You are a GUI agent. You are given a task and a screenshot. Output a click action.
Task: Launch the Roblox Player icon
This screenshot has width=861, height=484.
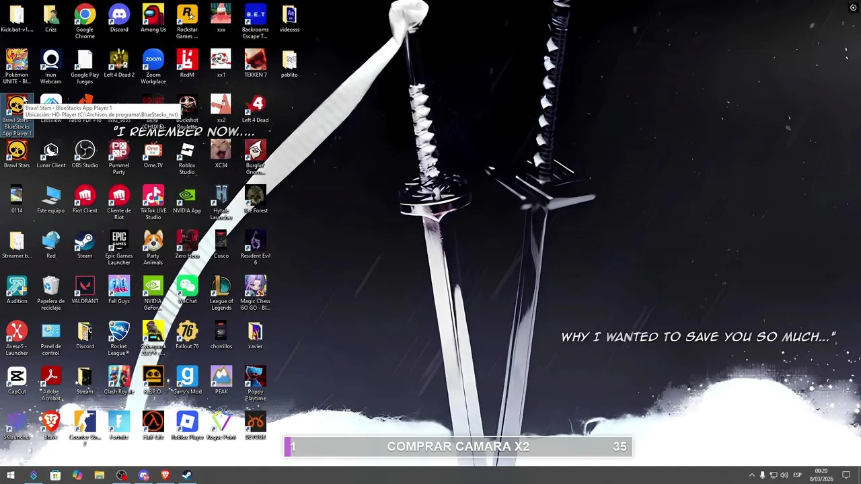[x=187, y=425]
